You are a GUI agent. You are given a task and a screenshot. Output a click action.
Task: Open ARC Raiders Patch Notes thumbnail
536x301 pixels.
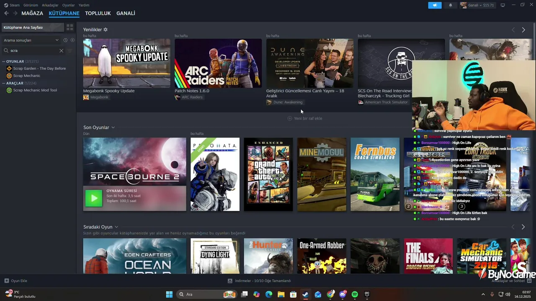click(x=218, y=63)
